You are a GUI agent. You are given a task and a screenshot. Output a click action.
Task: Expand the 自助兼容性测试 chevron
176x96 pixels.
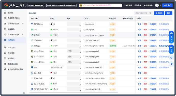pyautogui.click(x=23, y=24)
